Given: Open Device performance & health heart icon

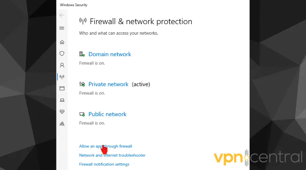Looking at the screenshot, I should click(62, 112).
